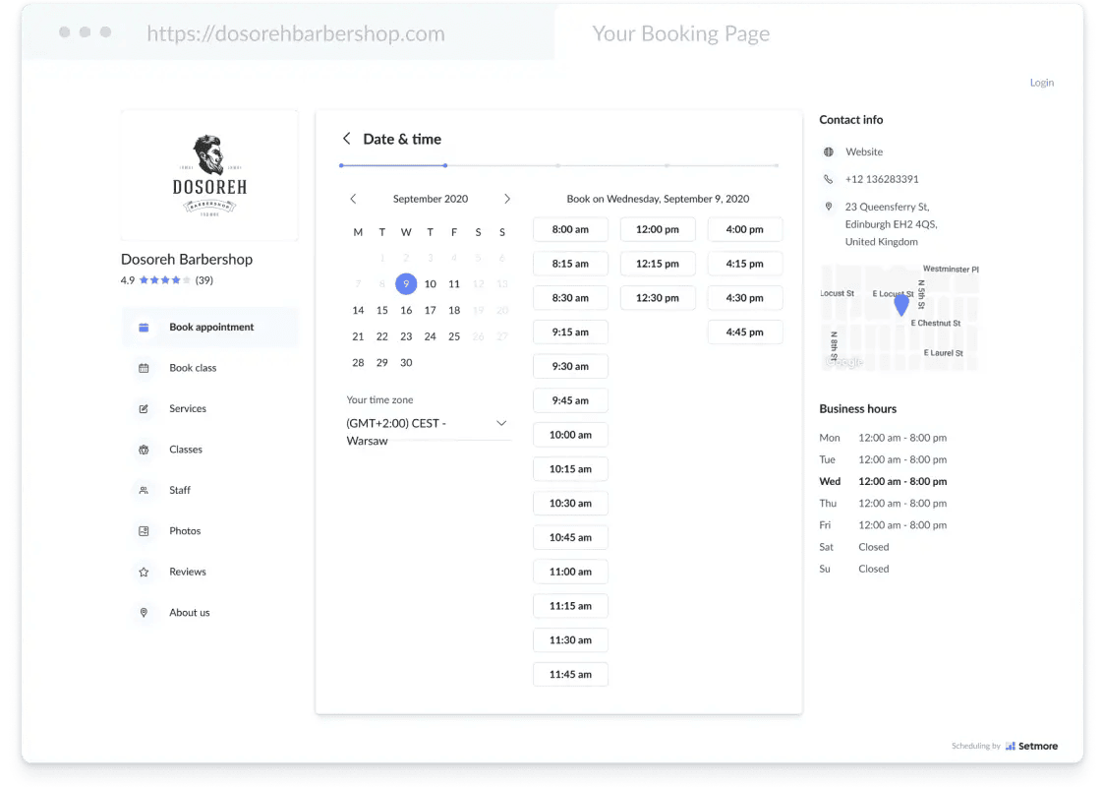Click the Login link

point(1042,83)
